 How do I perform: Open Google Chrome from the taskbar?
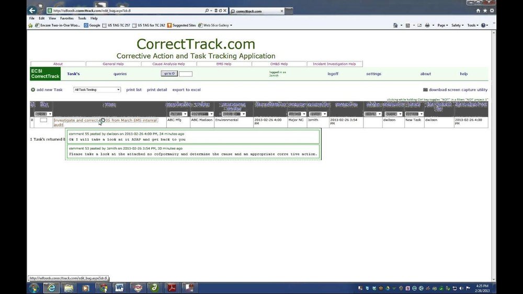[x=104, y=288]
